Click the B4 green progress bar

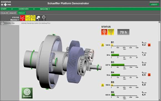click(115, 75)
